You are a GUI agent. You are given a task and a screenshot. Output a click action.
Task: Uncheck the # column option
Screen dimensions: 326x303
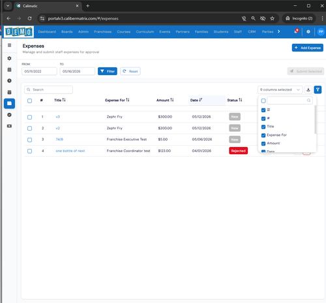263,118
